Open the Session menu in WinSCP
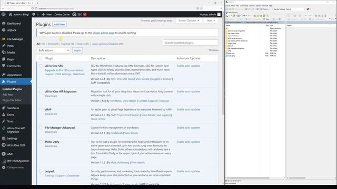This screenshot has width=337, height=189. point(252,6)
